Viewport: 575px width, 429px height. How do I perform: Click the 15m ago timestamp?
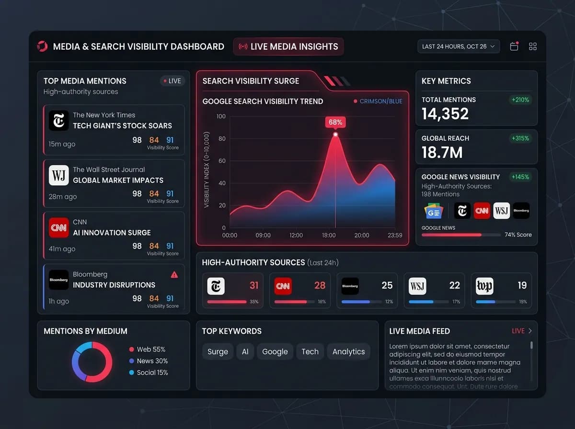click(62, 144)
